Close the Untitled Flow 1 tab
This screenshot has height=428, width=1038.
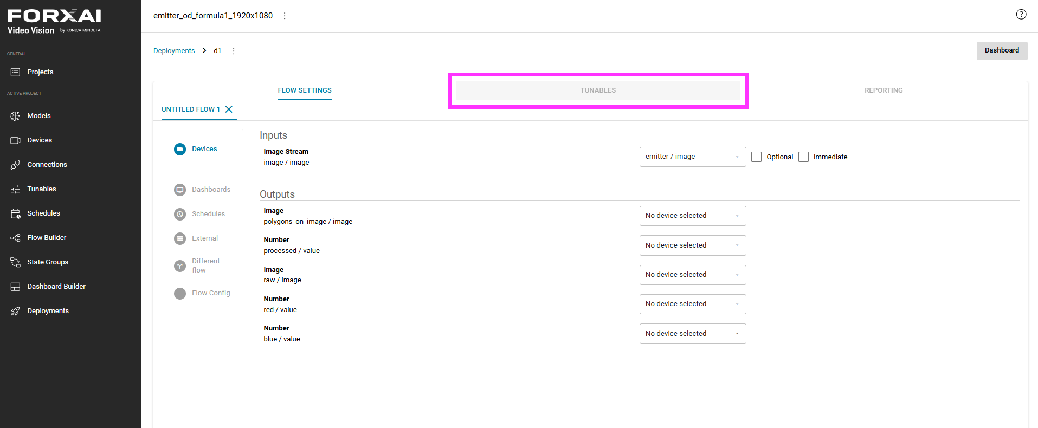229,109
